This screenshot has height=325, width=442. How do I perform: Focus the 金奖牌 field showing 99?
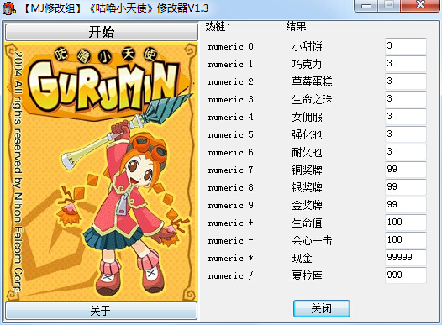pyautogui.click(x=406, y=205)
